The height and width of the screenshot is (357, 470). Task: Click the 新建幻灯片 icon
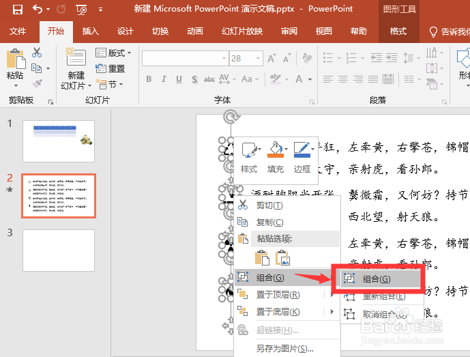[76, 57]
